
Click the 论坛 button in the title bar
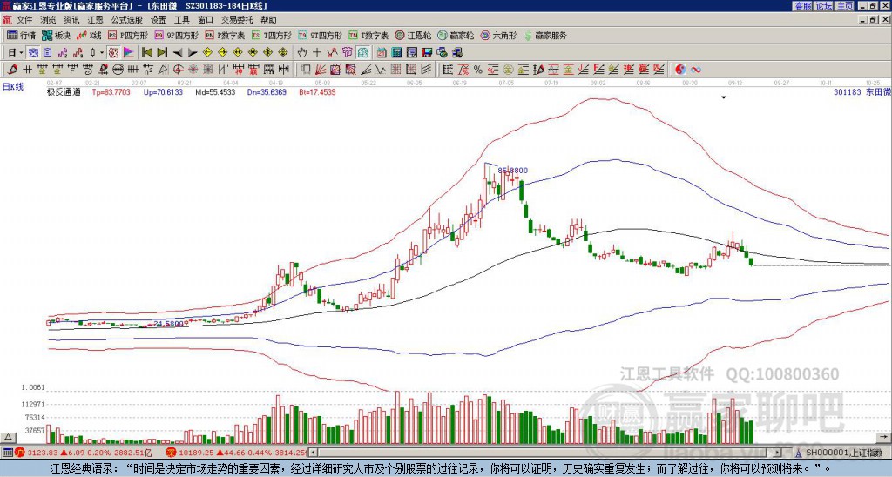tap(823, 6)
